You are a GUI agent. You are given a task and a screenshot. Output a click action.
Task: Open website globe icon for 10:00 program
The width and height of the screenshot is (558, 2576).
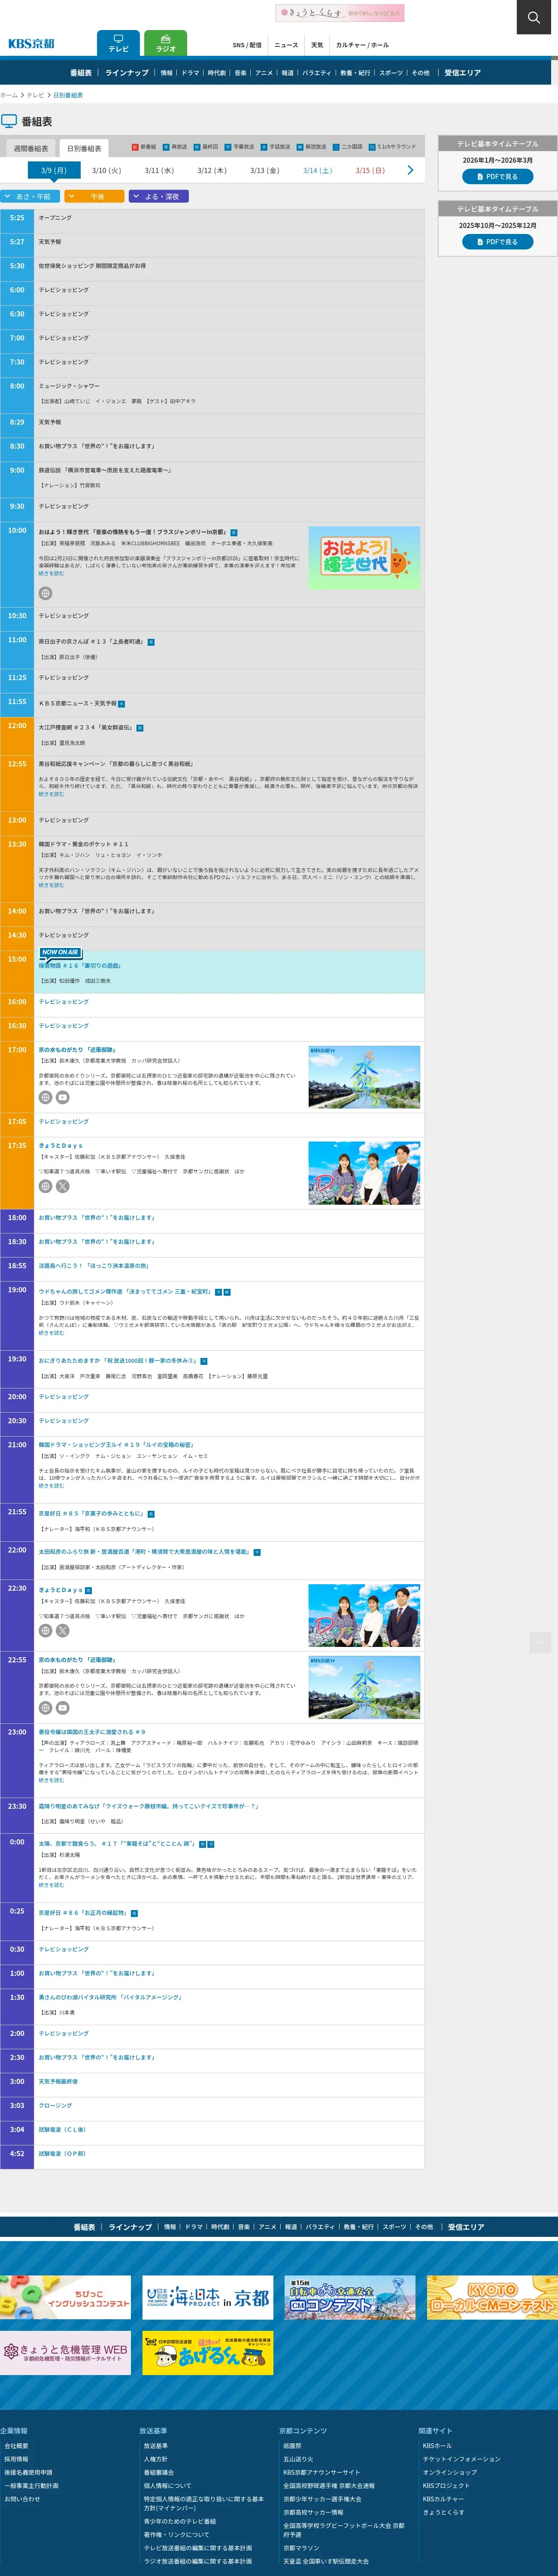[45, 593]
